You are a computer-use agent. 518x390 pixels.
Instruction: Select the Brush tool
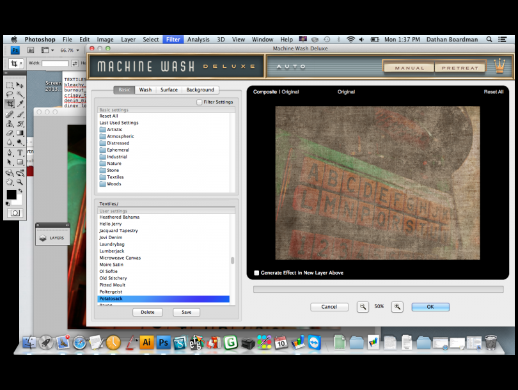pos(20,114)
